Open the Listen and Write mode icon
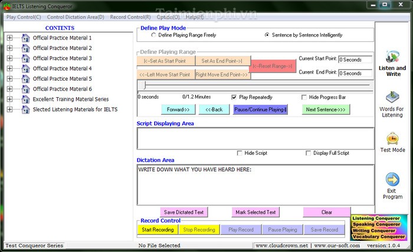This screenshot has height=252, width=413. pyautogui.click(x=392, y=58)
